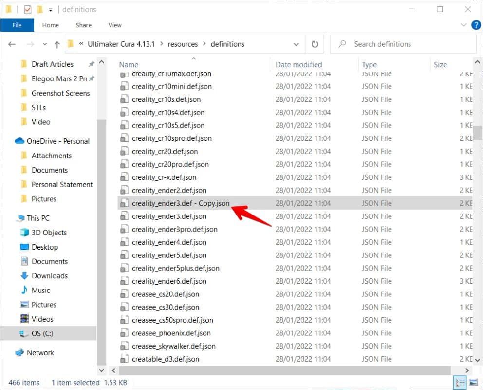Select the creality_ender5plus.def.json file

coord(295,268)
